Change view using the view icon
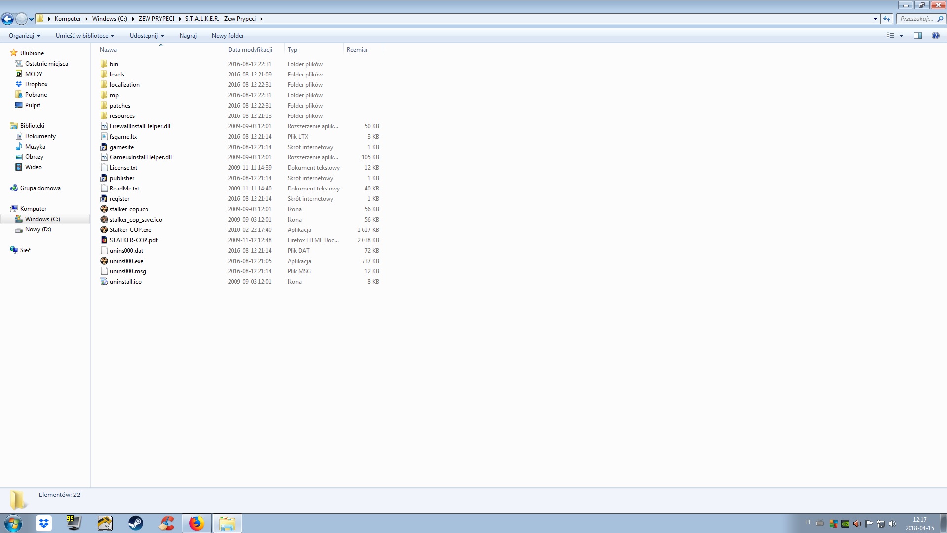 [890, 36]
